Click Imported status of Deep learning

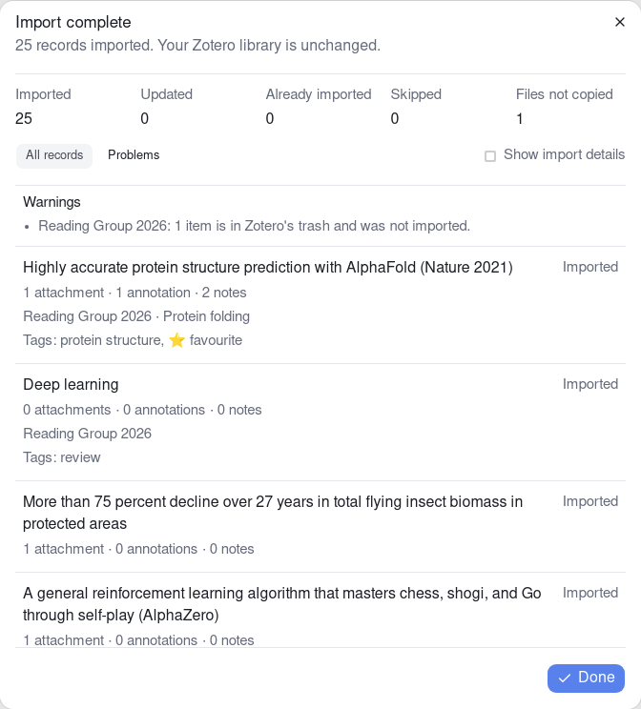tap(590, 384)
